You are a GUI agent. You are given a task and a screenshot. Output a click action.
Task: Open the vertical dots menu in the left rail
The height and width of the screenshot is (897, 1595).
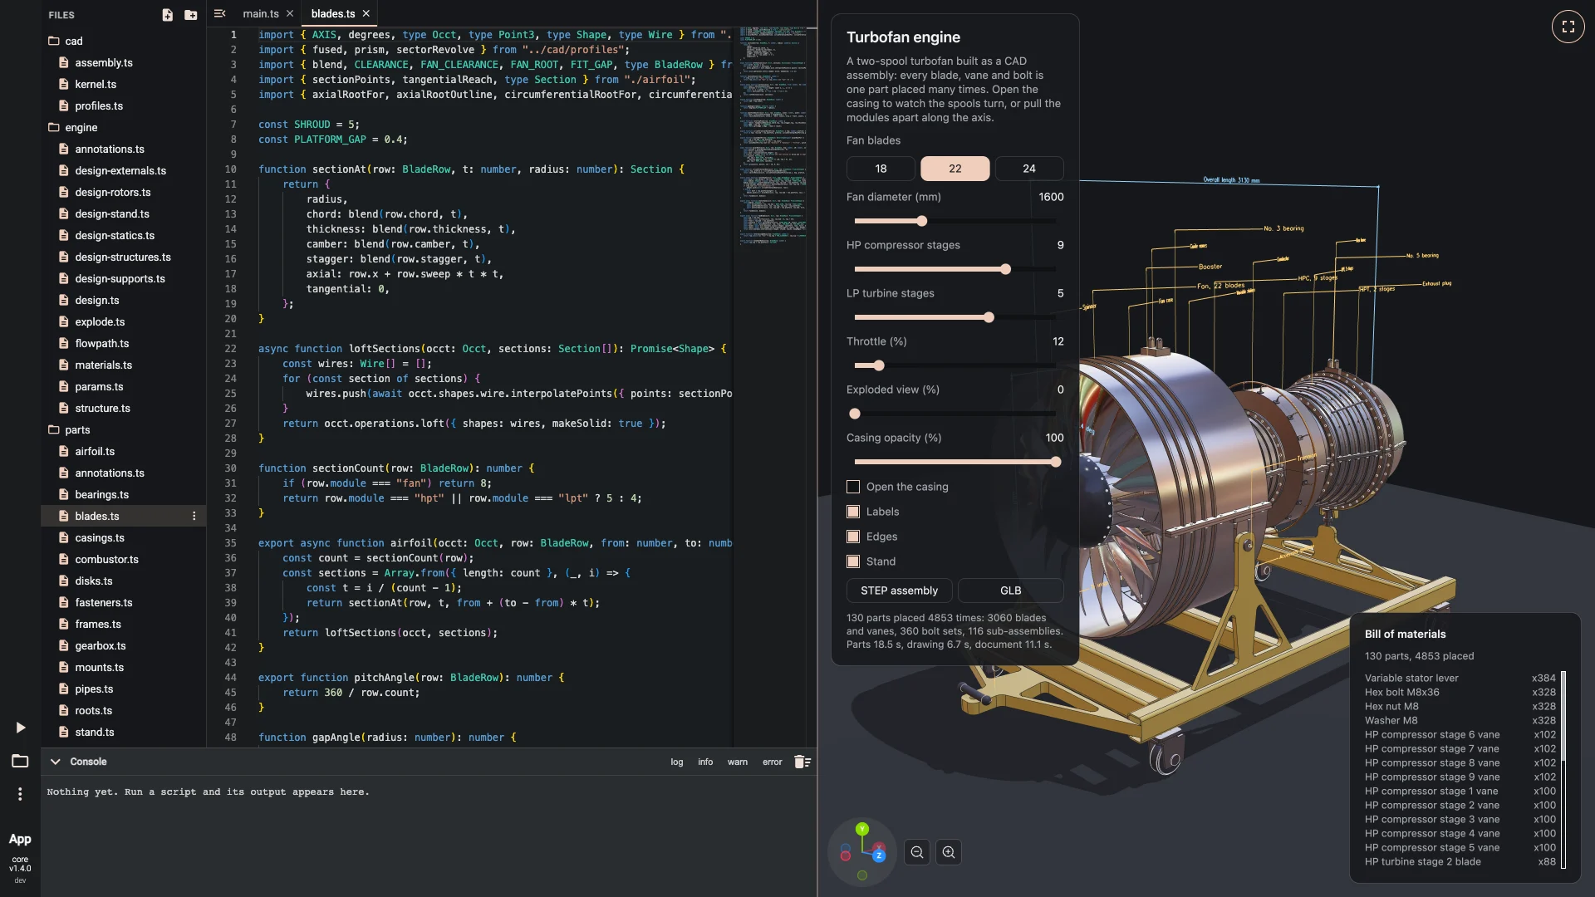coord(20,794)
